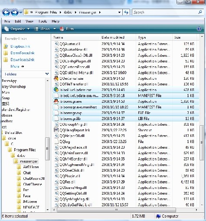Click the refresh button beside address bar
This screenshot has width=206, height=221.
click(x=126, y=13)
